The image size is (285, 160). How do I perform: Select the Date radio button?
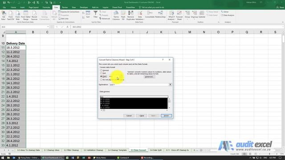(x=101, y=76)
